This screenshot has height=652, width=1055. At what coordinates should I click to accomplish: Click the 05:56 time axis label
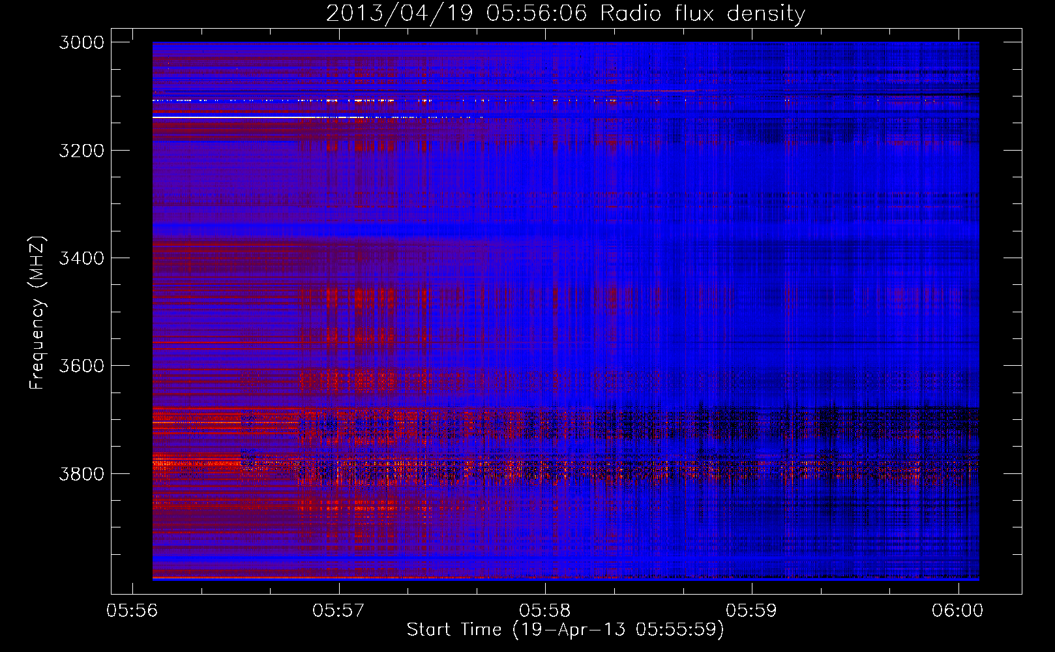[x=133, y=610]
